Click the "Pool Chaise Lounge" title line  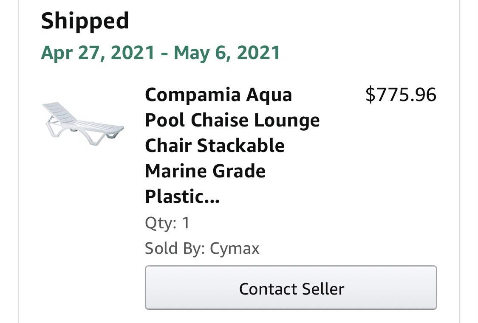(232, 120)
